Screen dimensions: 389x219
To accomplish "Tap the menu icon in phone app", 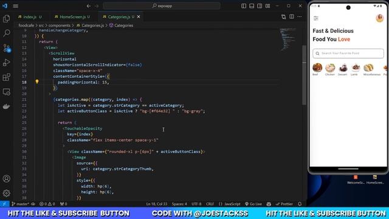I will [316, 18].
